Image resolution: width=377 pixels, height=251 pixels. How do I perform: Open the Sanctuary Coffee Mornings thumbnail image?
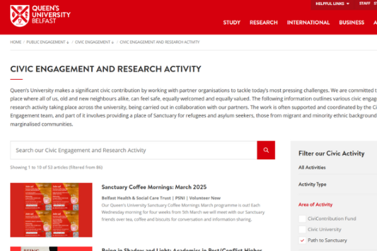[x=51, y=210]
